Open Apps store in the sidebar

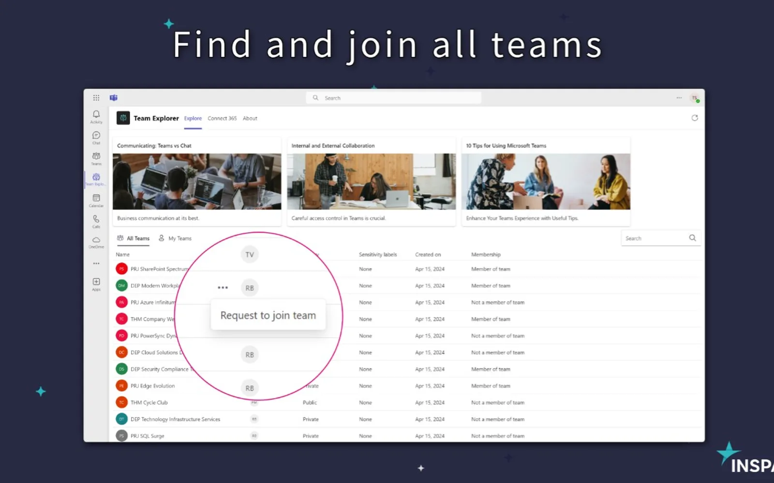(96, 284)
